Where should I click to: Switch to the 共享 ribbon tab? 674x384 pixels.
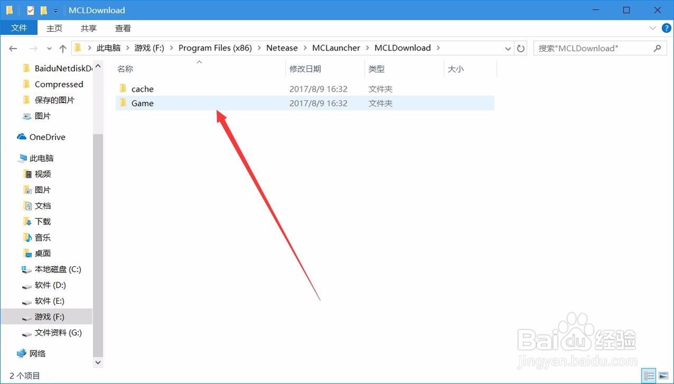point(88,28)
